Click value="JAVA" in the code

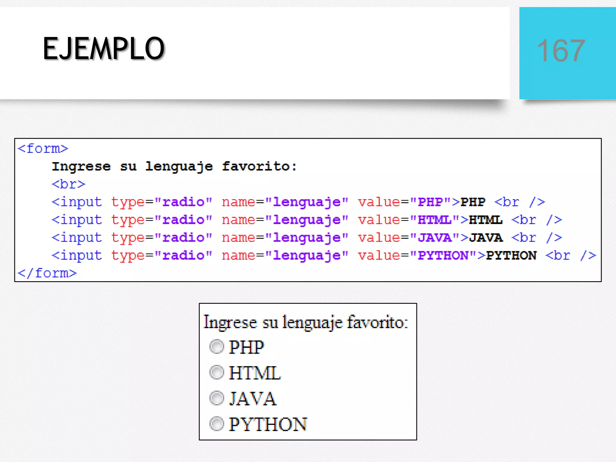point(409,238)
